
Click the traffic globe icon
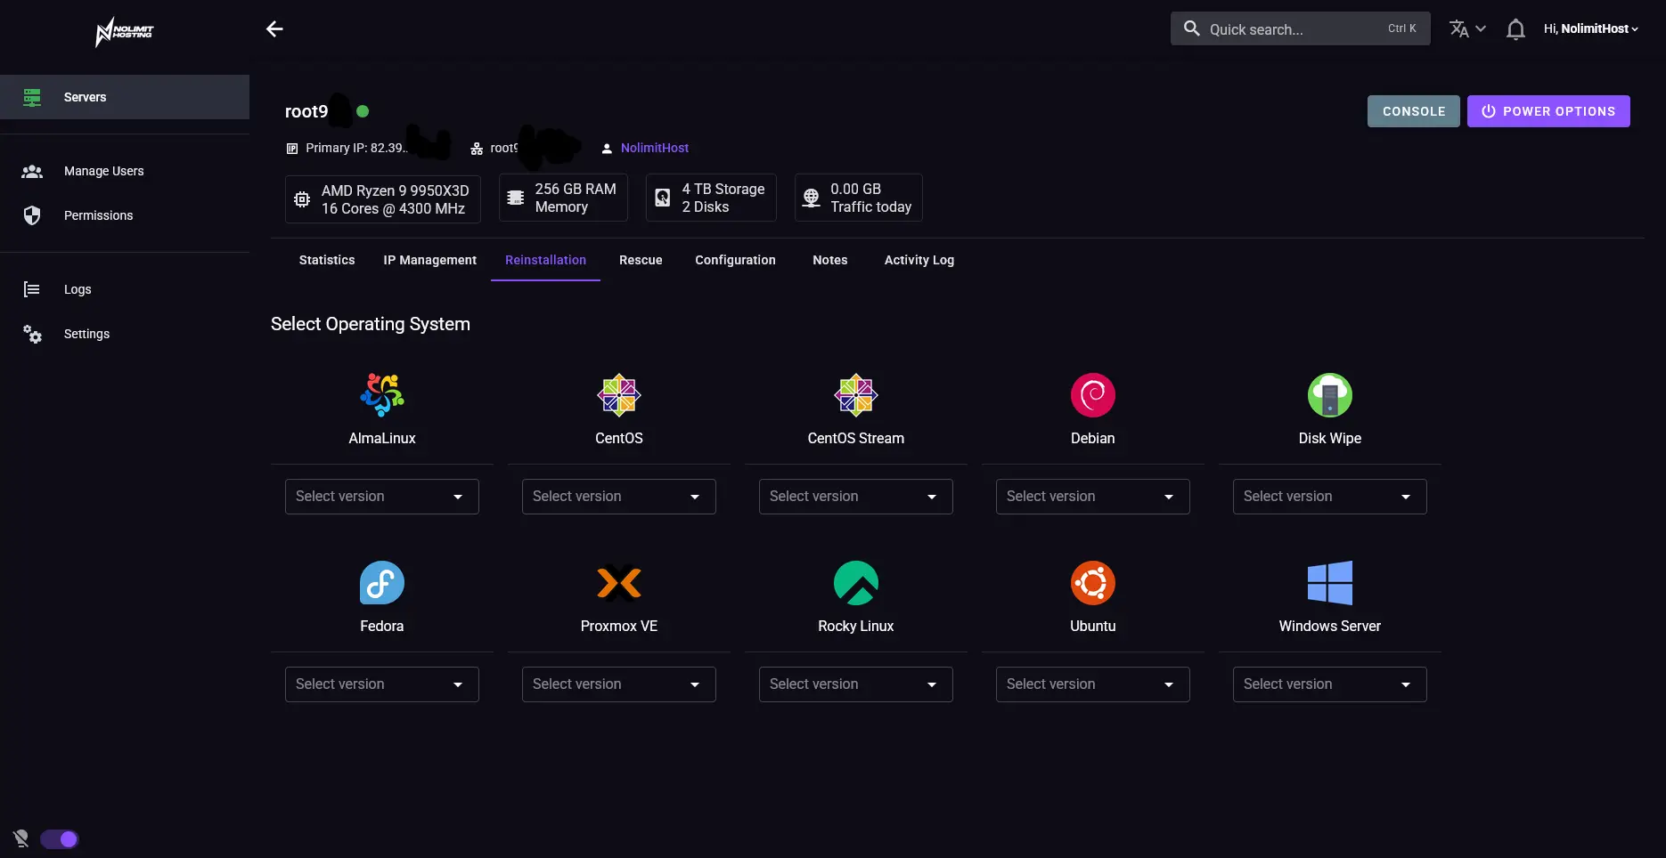[x=812, y=198]
